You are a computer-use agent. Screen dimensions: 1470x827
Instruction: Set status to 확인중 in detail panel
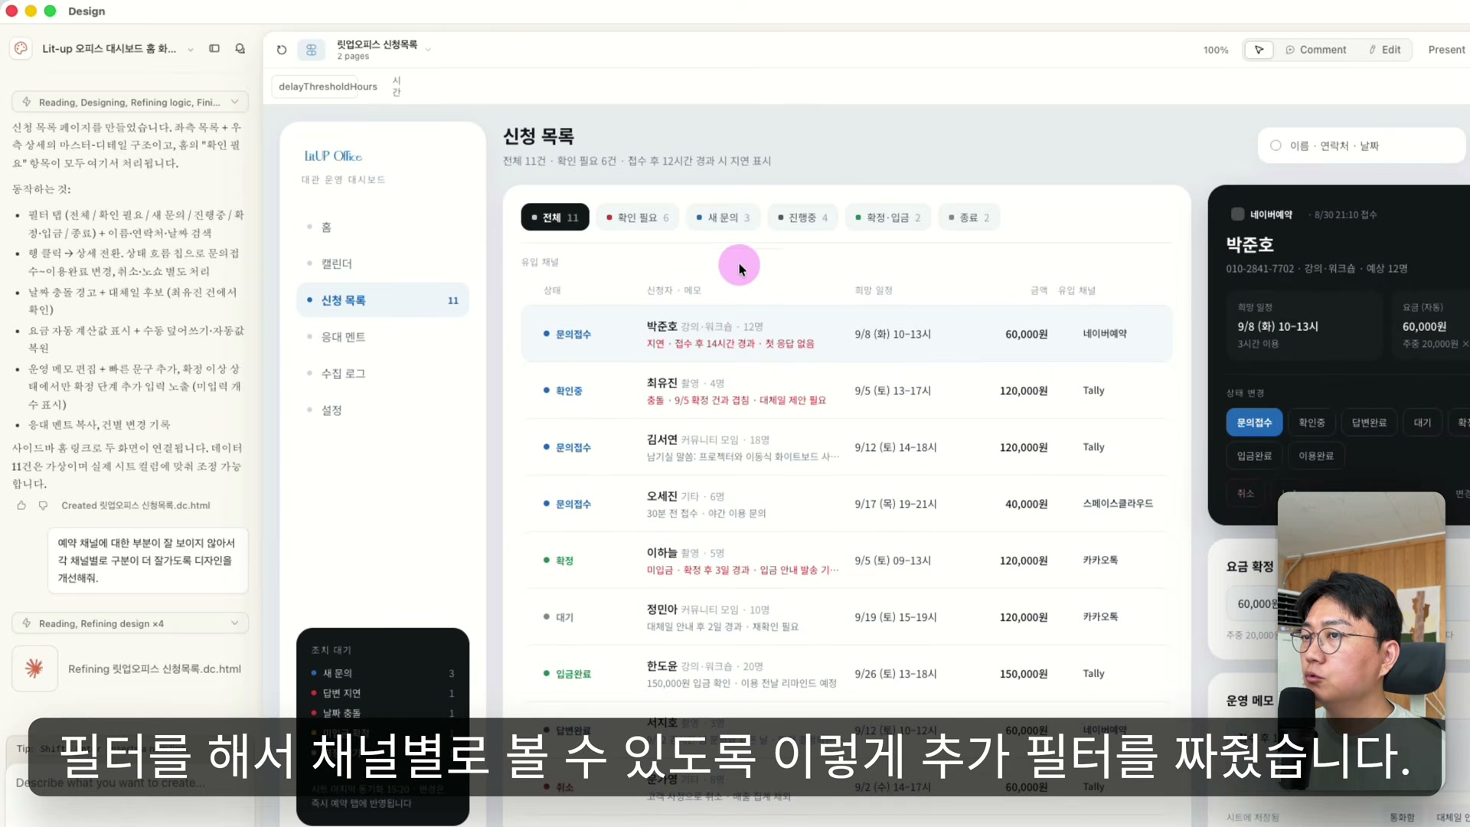pyautogui.click(x=1312, y=423)
